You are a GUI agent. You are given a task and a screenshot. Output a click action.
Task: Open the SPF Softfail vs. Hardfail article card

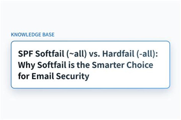(x=90, y=65)
